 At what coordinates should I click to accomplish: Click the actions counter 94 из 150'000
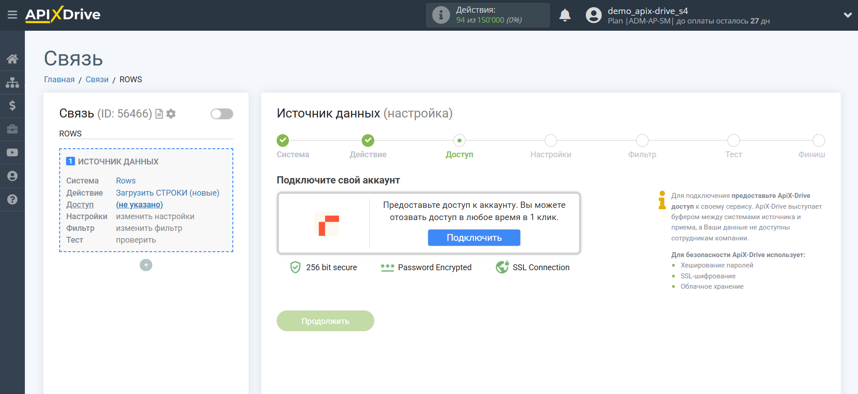489,20
